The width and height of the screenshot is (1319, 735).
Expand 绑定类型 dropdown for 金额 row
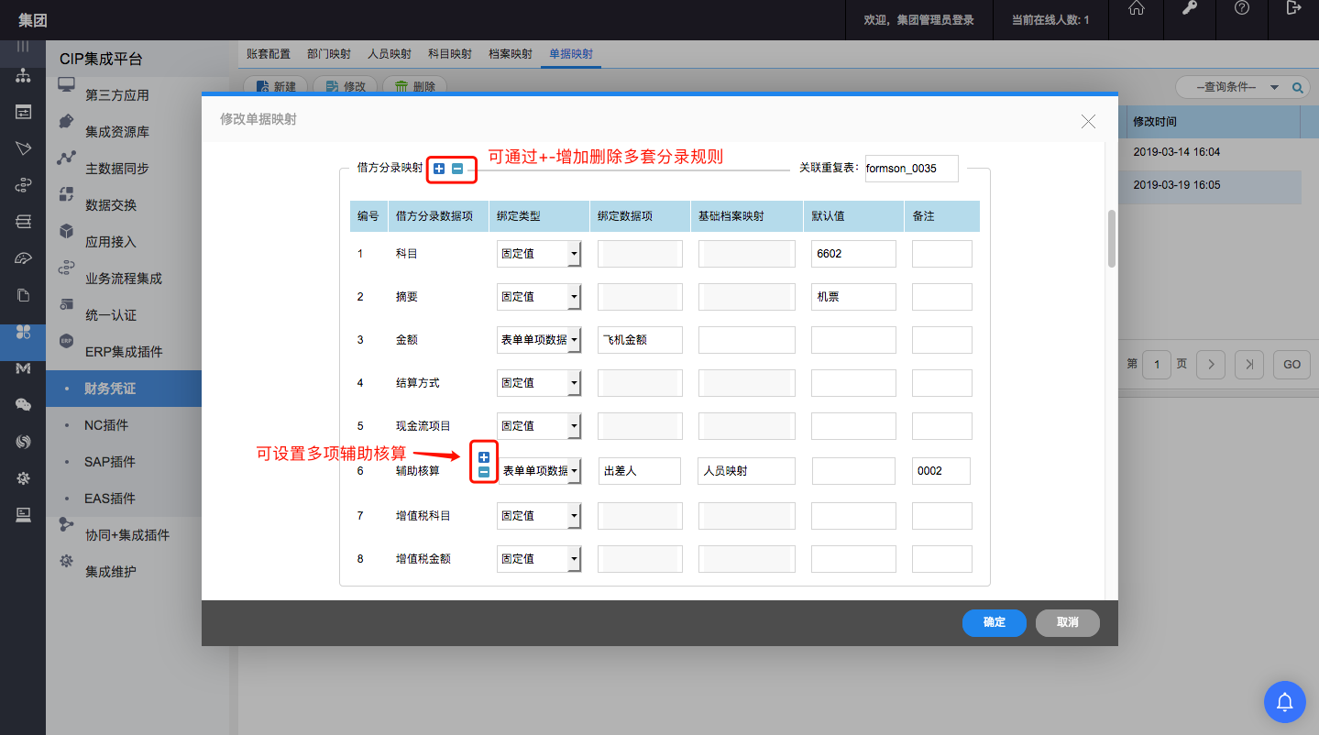click(574, 340)
